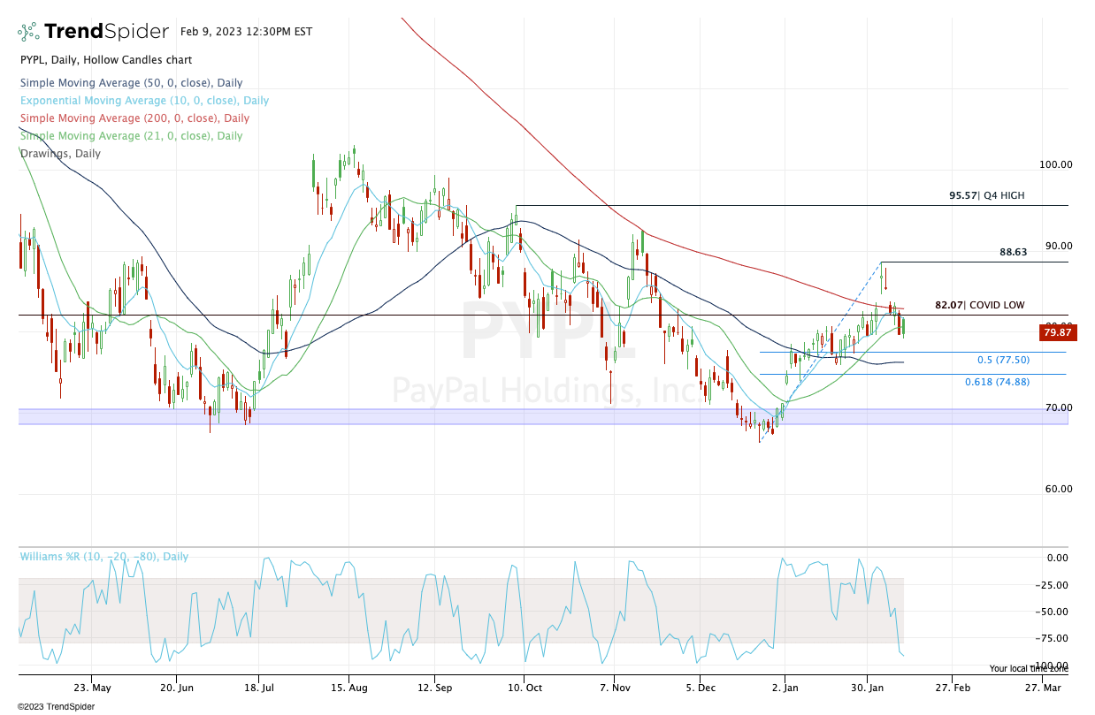
Task: Click the 7. Nov date axis label
Action: pos(614,687)
